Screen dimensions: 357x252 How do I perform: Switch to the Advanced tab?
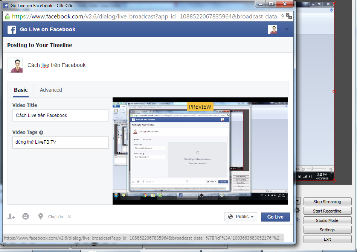click(51, 90)
